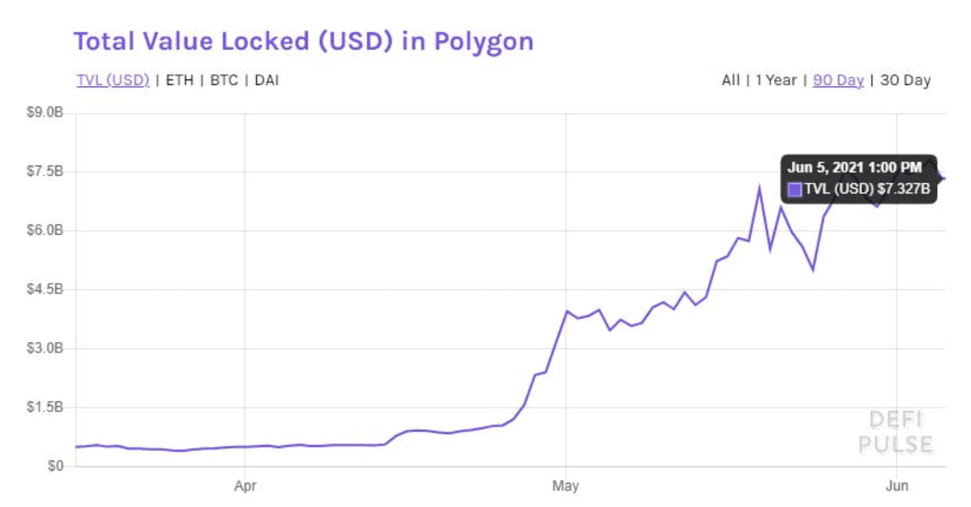
Task: Click the highlighted data point at line end
Action: (x=944, y=178)
